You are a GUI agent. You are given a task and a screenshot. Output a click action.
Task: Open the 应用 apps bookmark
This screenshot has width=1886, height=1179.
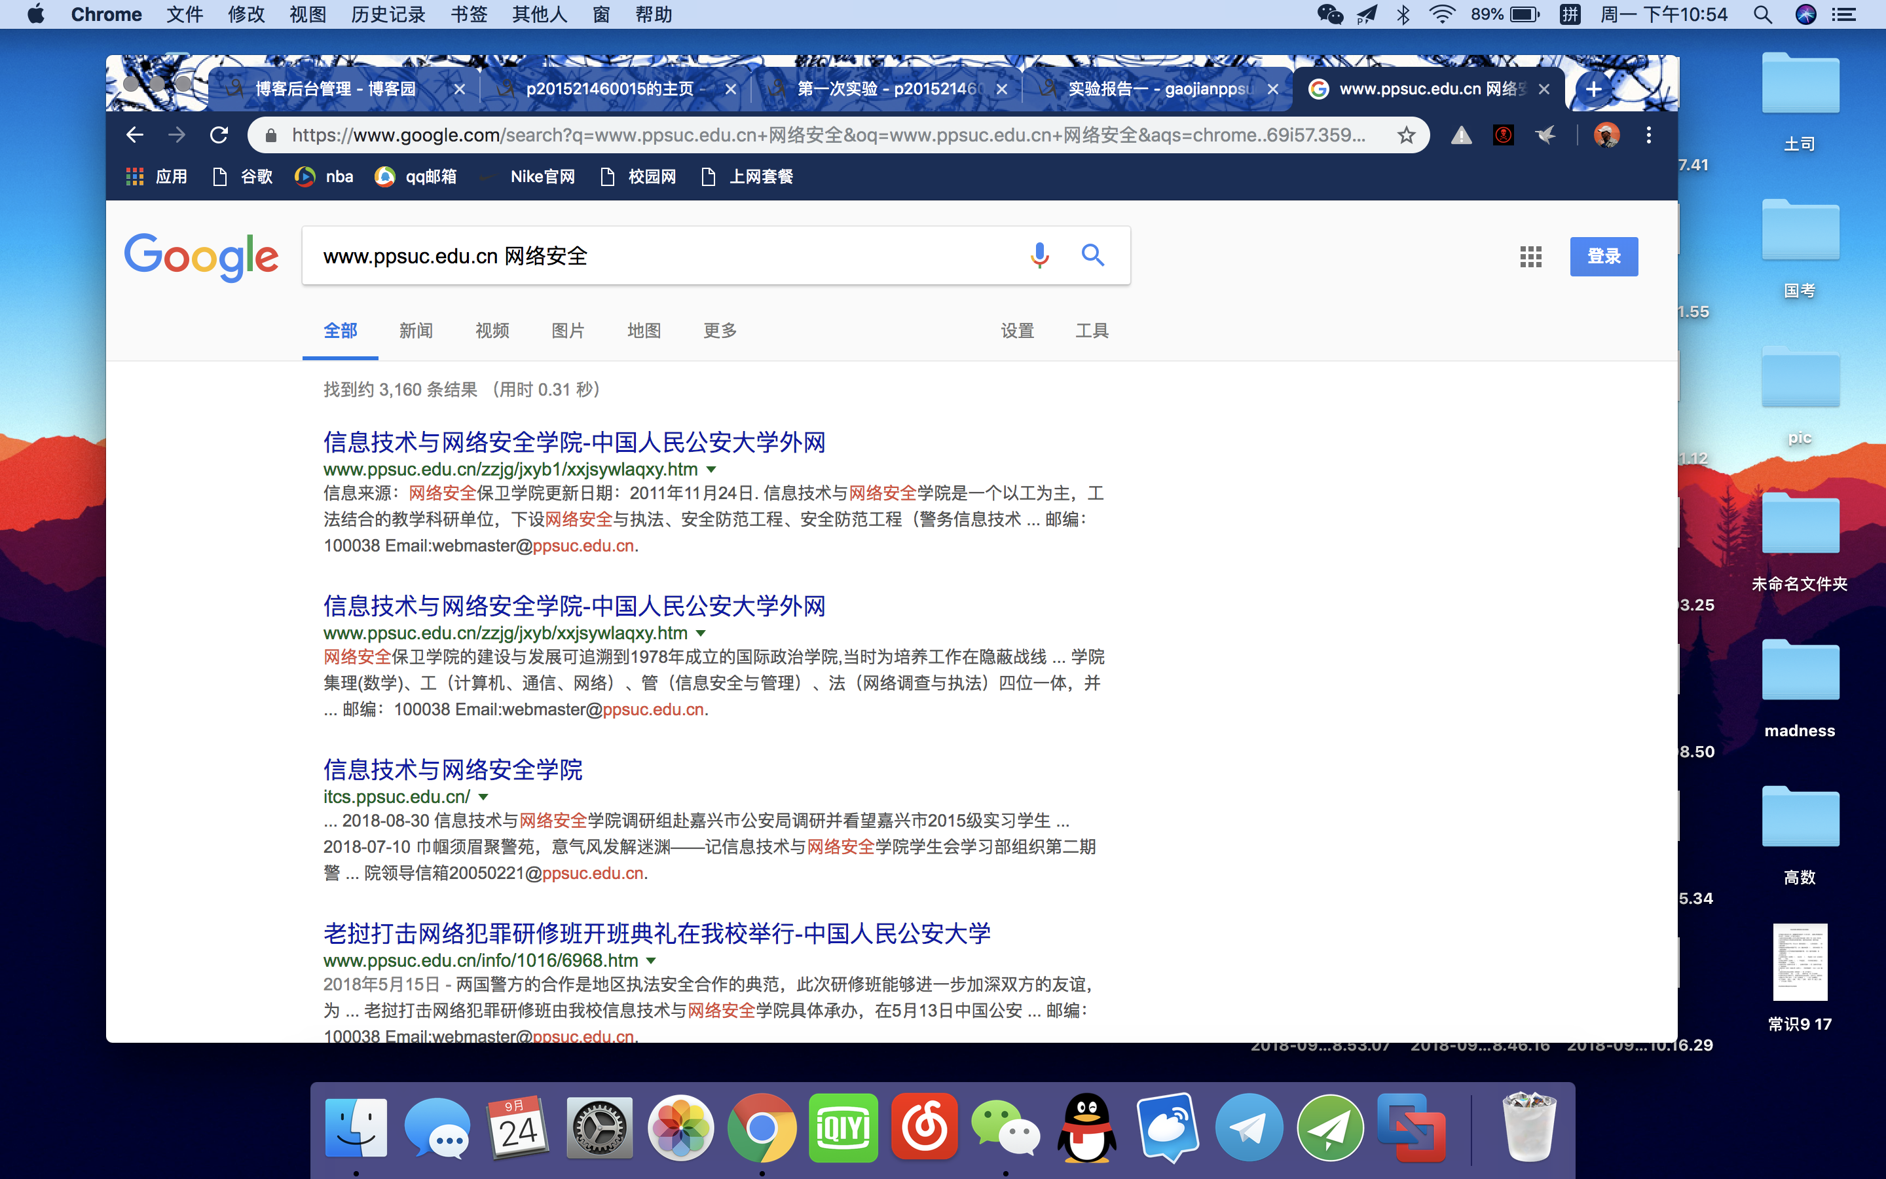(157, 177)
